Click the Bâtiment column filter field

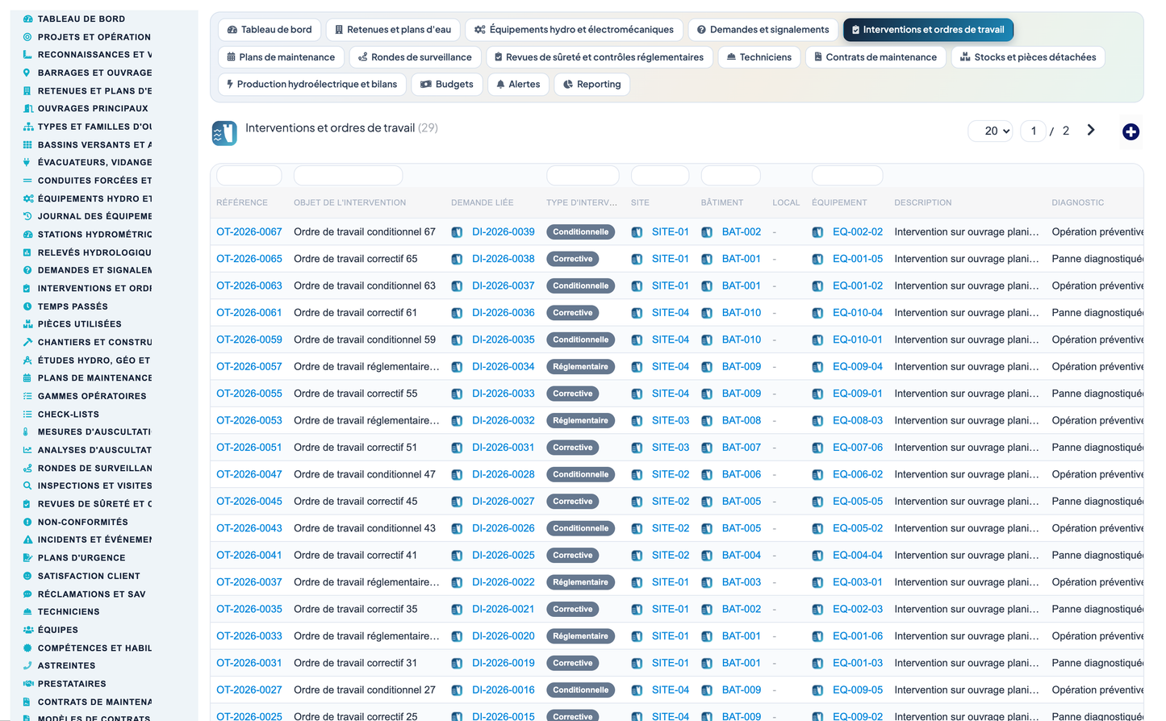click(x=731, y=175)
